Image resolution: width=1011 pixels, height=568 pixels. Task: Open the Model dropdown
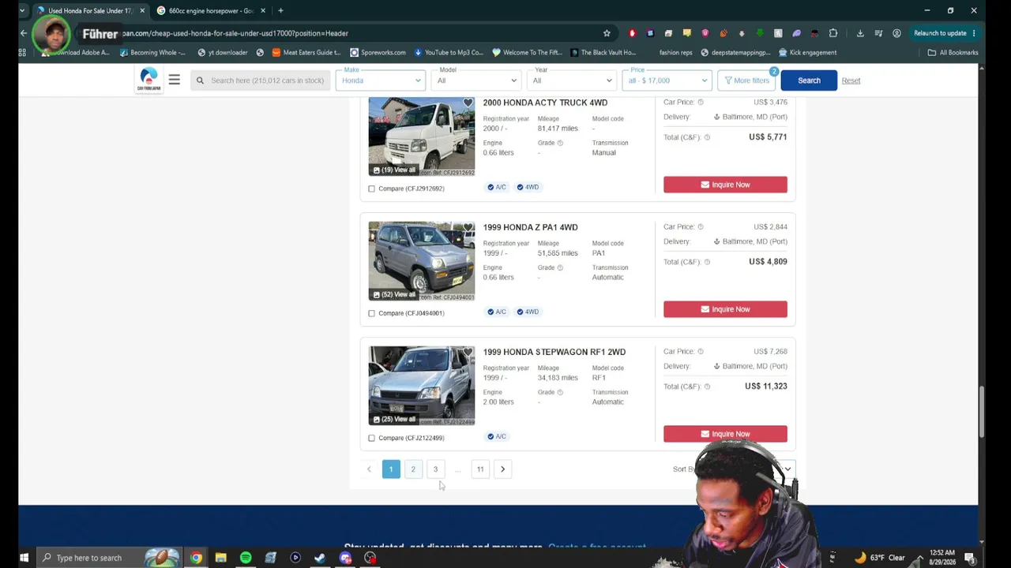(x=476, y=80)
